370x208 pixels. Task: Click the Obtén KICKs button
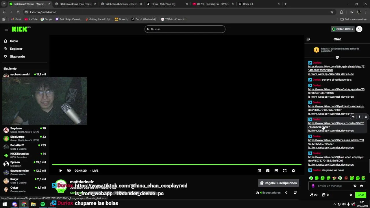[x=343, y=29]
